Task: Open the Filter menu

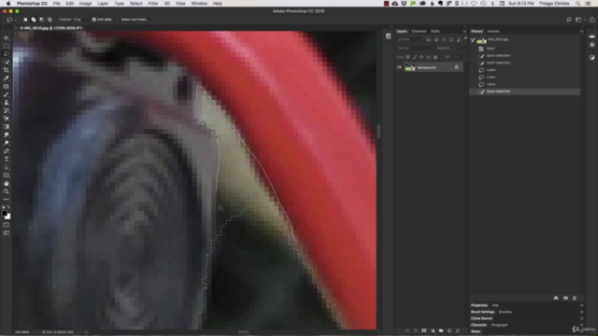Action: 153,4
